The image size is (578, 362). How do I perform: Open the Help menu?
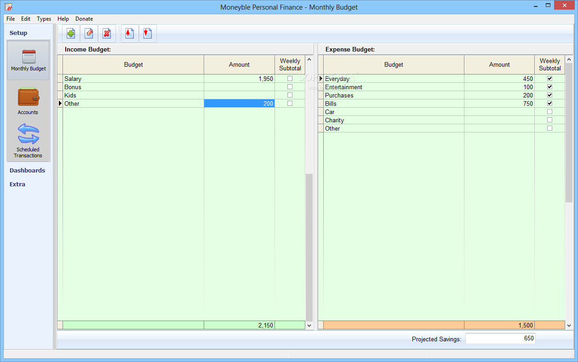(x=63, y=19)
